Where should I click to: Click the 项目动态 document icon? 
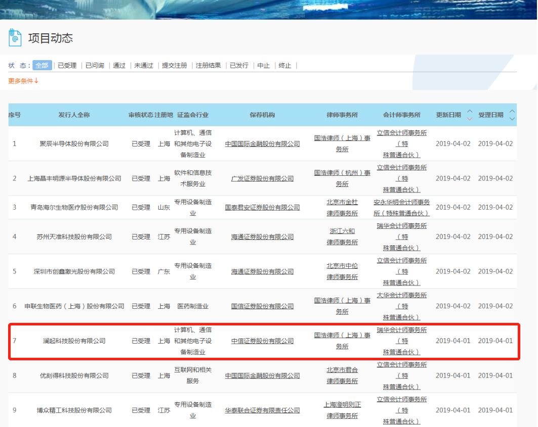(15, 37)
